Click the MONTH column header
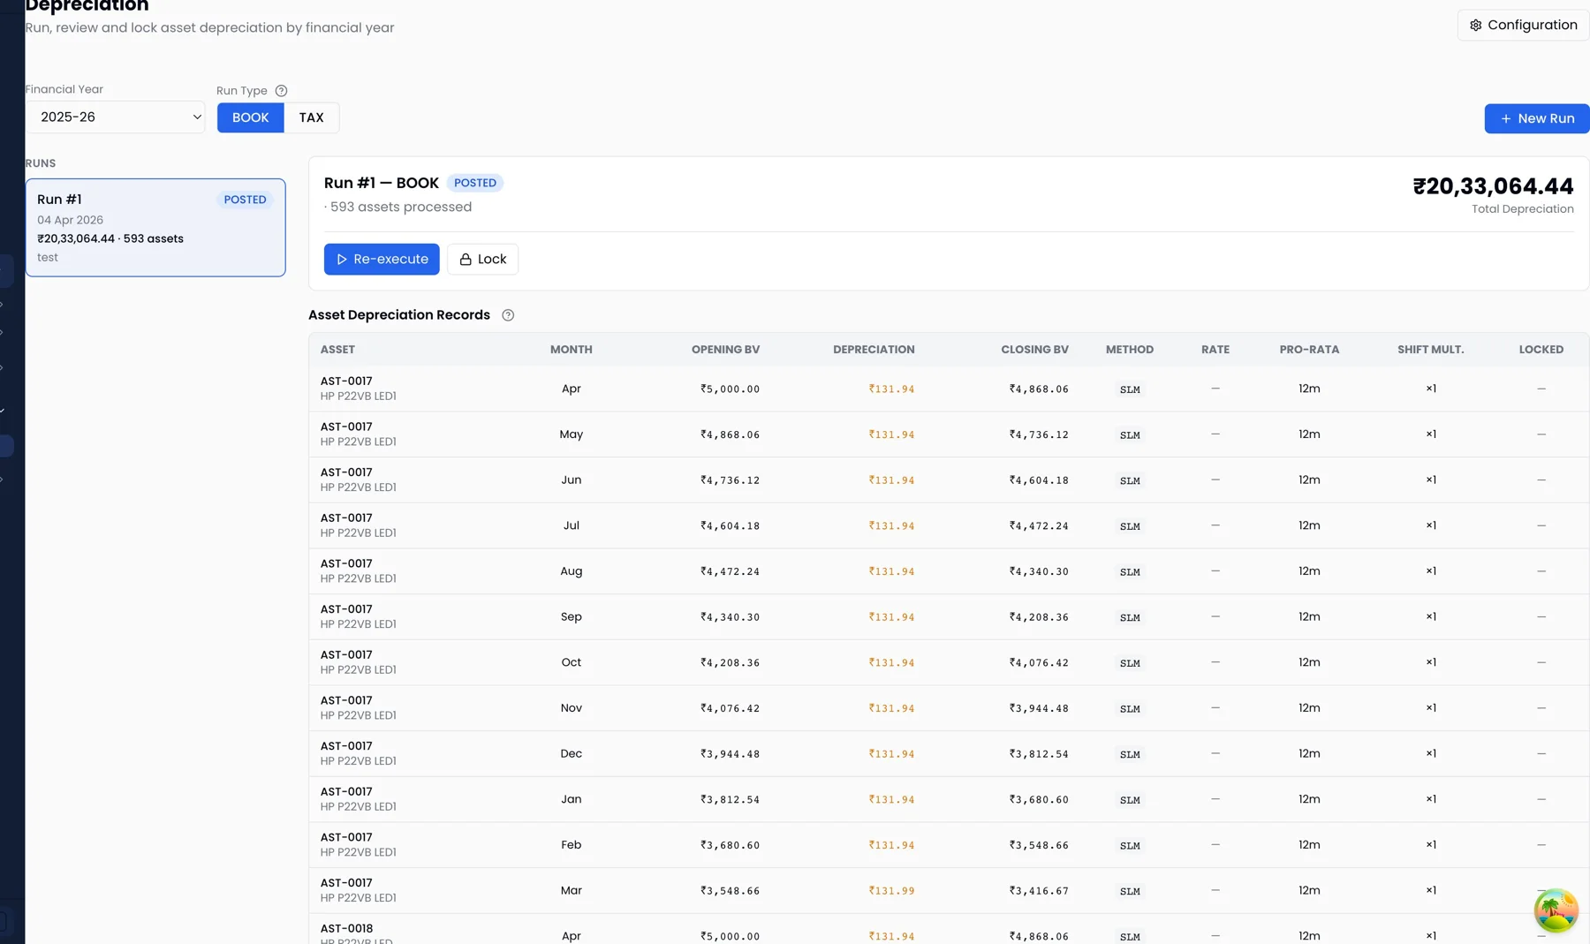1590x944 pixels. pyautogui.click(x=572, y=350)
